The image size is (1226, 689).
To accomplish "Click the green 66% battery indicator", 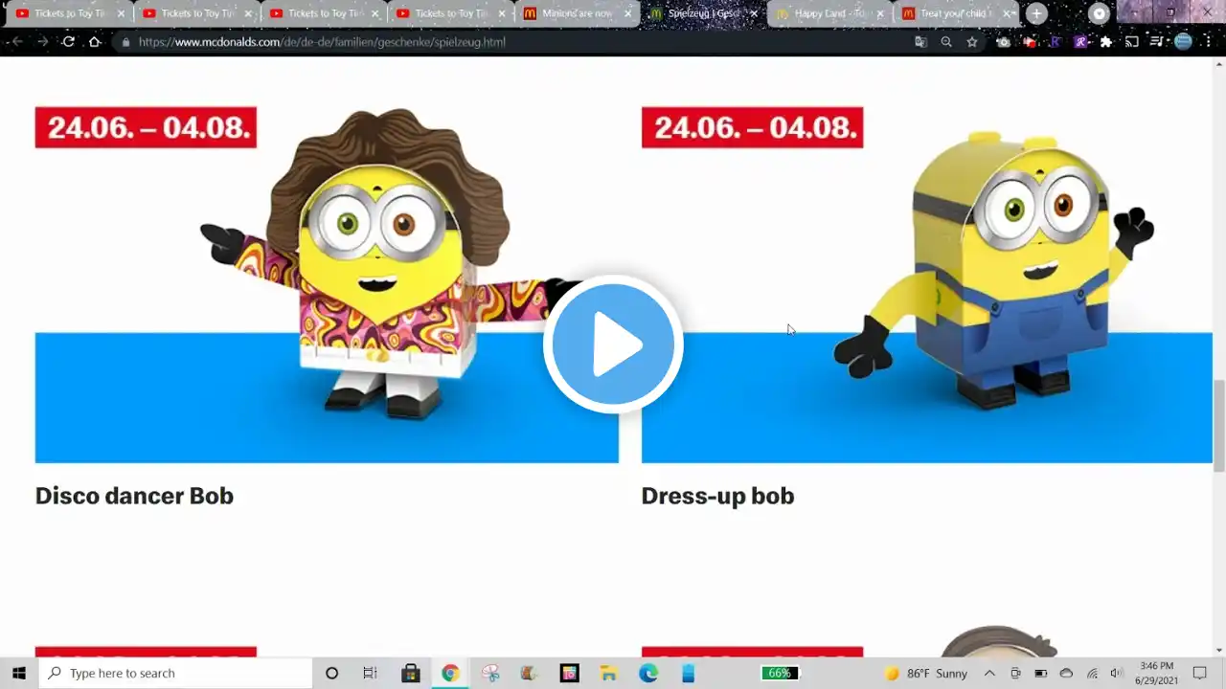I will coord(780,673).
